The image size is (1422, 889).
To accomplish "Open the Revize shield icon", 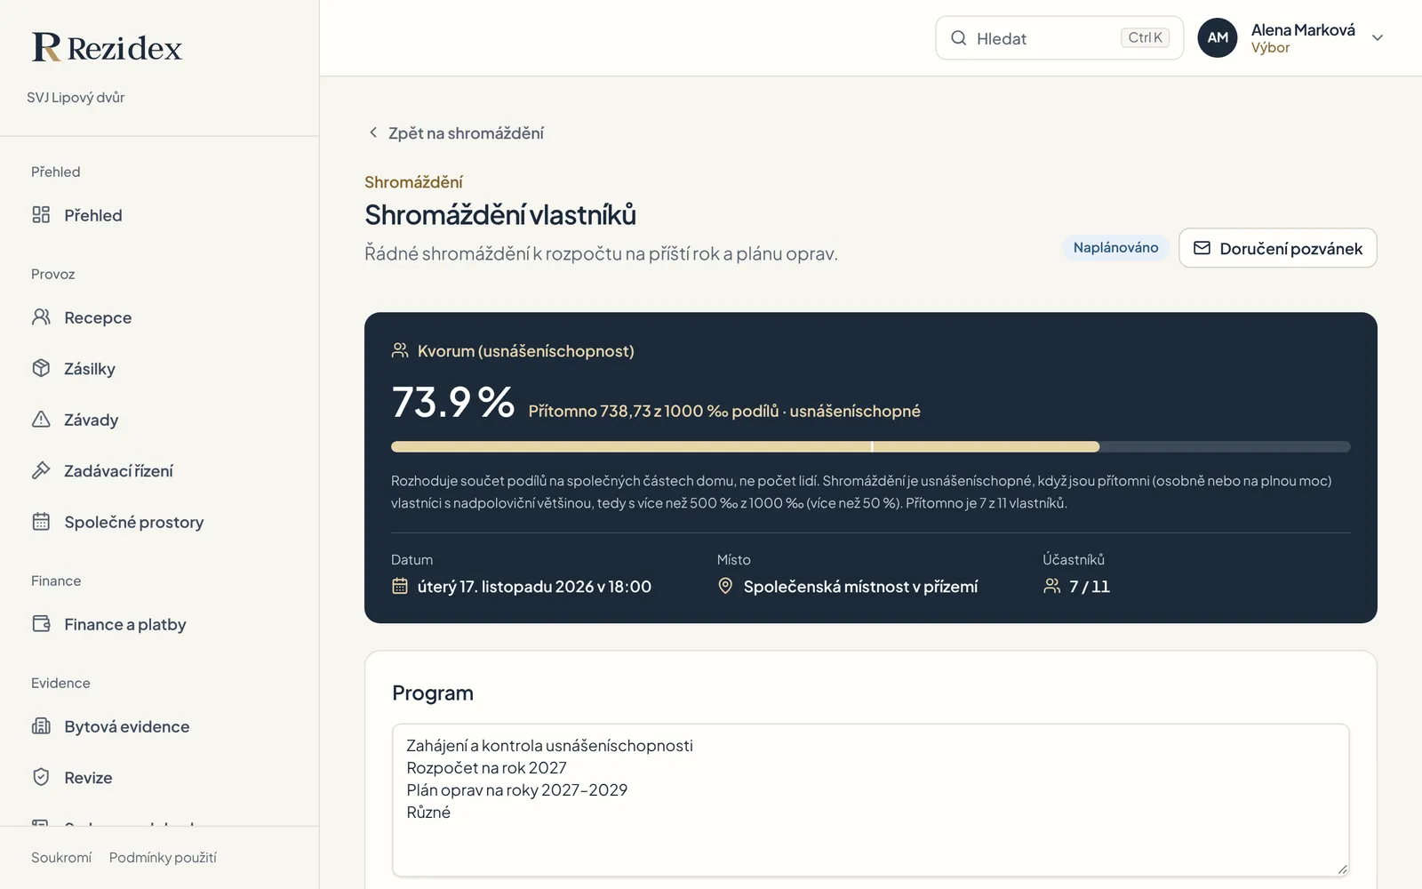I will tap(41, 777).
